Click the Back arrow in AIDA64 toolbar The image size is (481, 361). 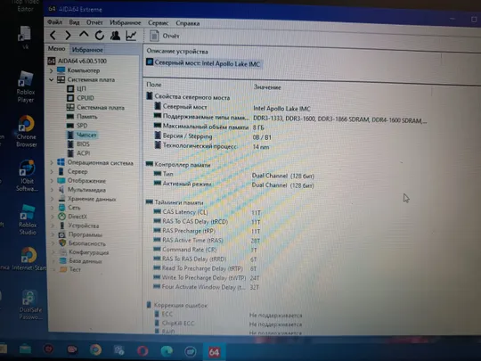[x=53, y=35]
